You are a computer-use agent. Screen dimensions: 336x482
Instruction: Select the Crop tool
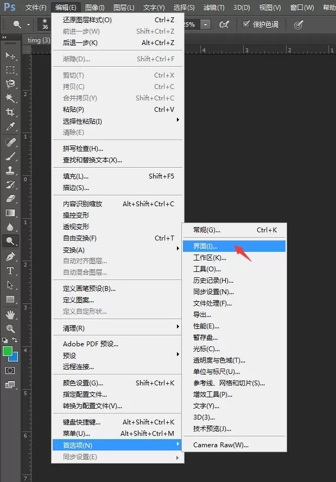[x=10, y=112]
